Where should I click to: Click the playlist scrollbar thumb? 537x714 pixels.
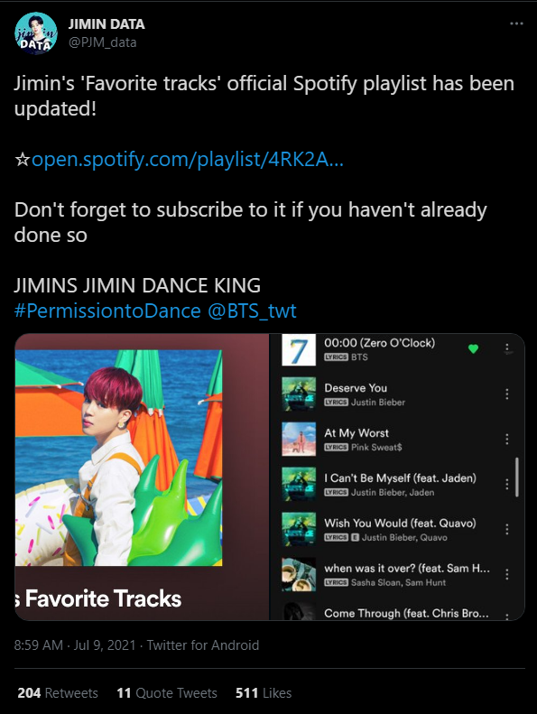[517, 477]
